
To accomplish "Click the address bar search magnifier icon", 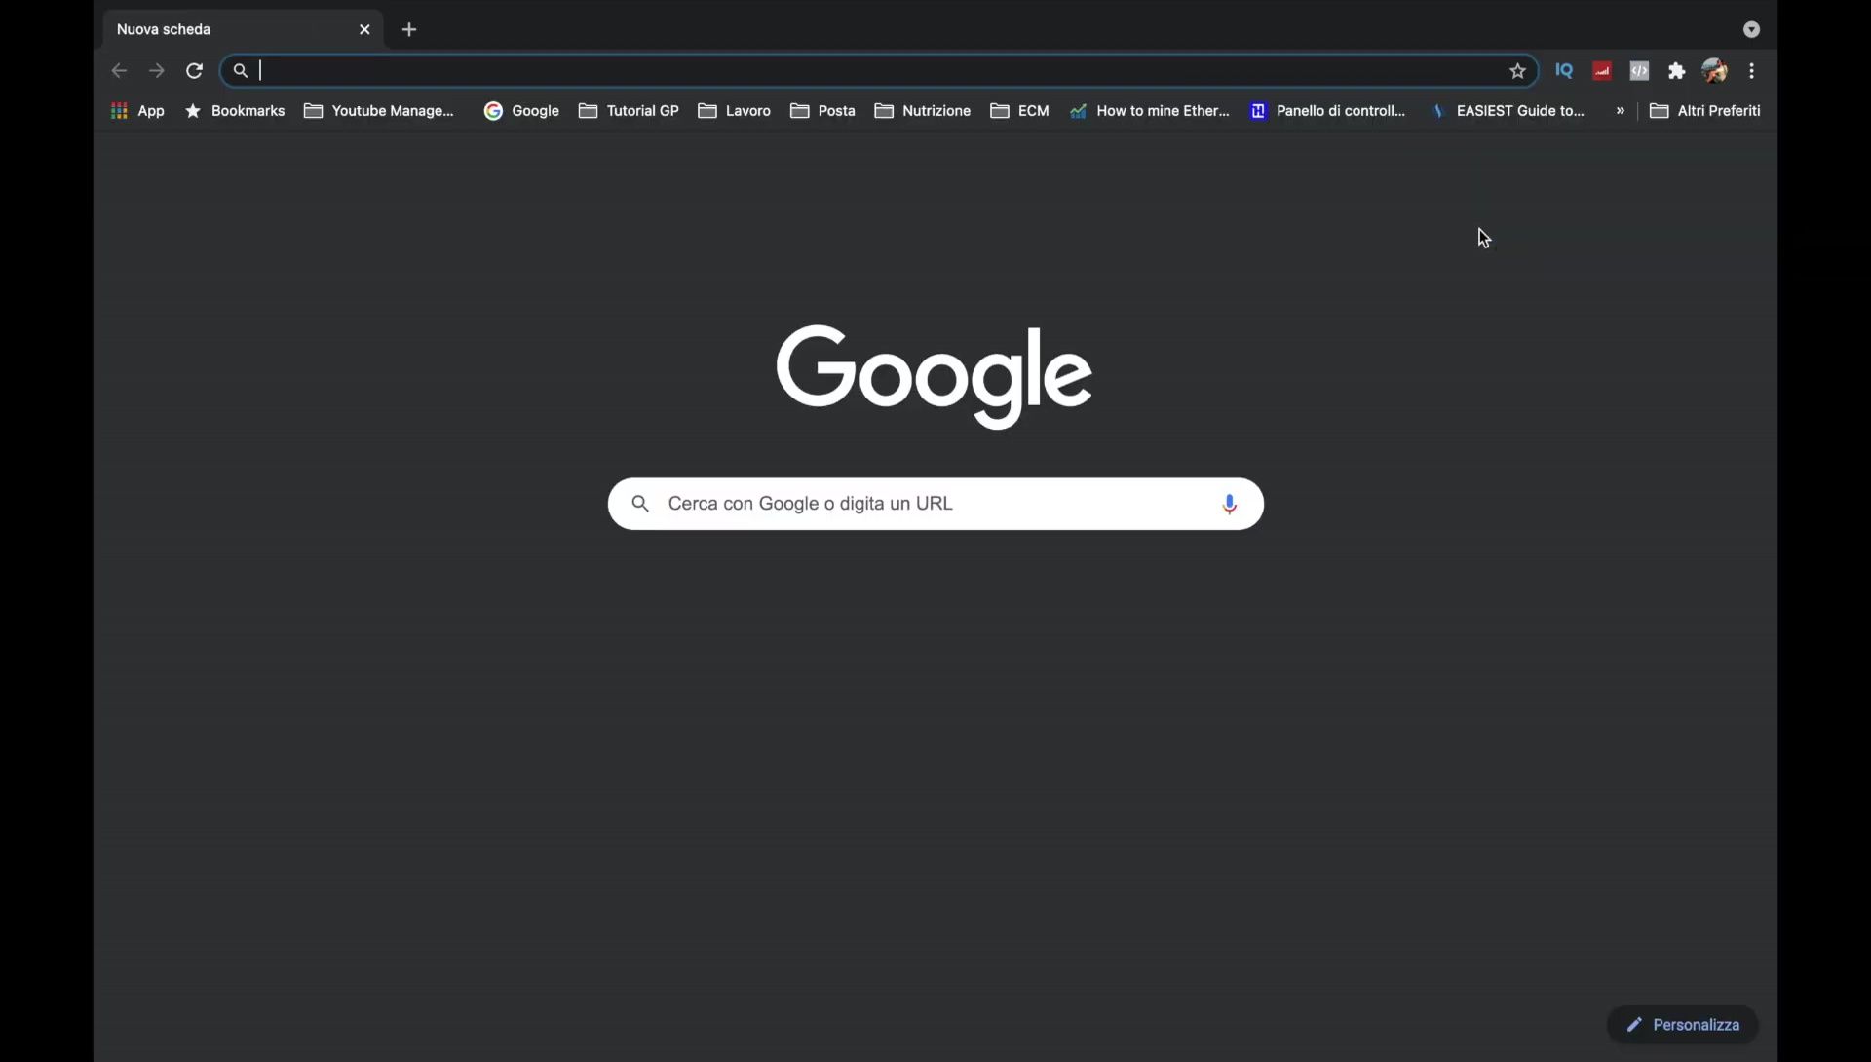I will pos(241,70).
